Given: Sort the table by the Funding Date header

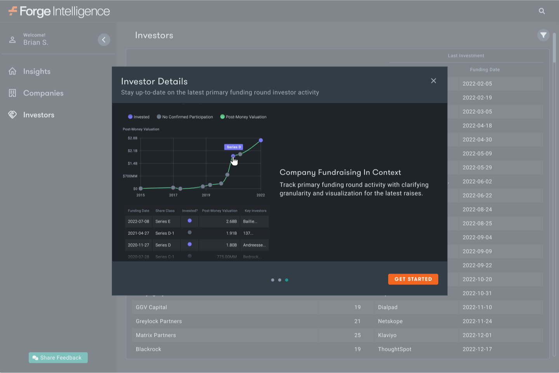Looking at the screenshot, I should [x=485, y=69].
